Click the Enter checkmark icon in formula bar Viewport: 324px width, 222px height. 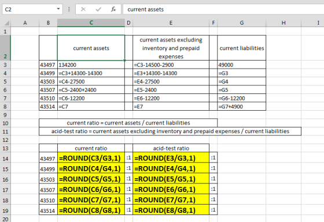98,9
